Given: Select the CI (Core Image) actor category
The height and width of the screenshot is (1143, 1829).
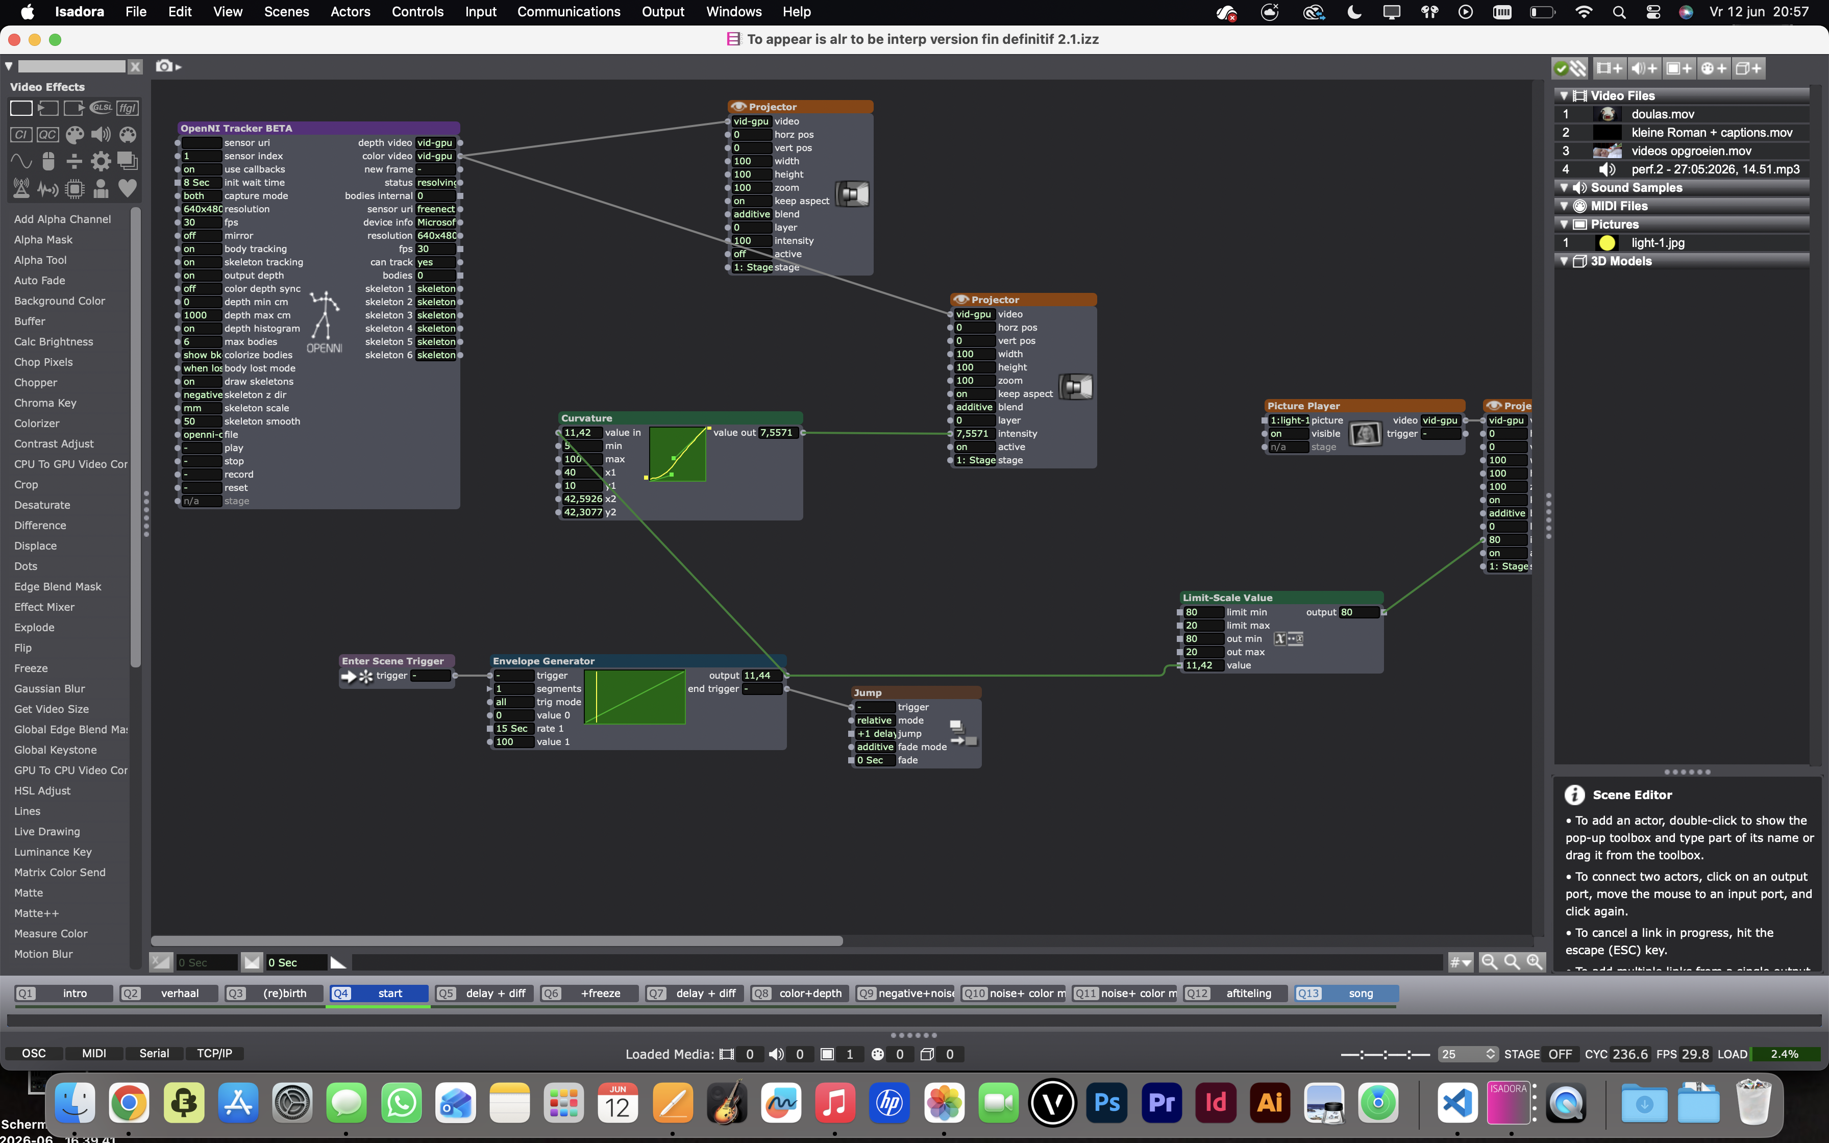Looking at the screenshot, I should [x=21, y=135].
